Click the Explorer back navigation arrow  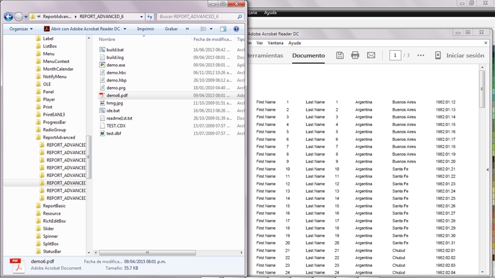click(9, 17)
